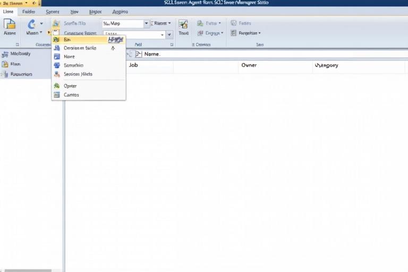
Task: Click the icon next to Camtos in menu
Action: [57, 95]
